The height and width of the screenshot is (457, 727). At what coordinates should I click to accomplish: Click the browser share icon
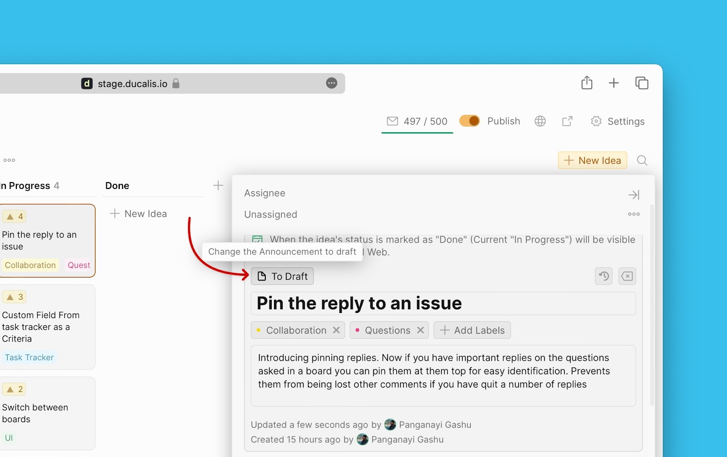pyautogui.click(x=587, y=83)
